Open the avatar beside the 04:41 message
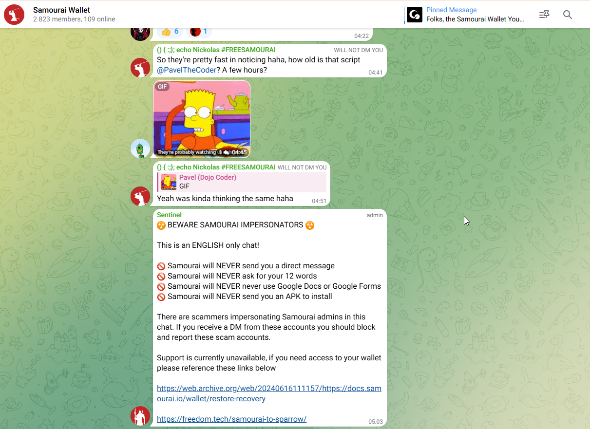 click(x=140, y=68)
